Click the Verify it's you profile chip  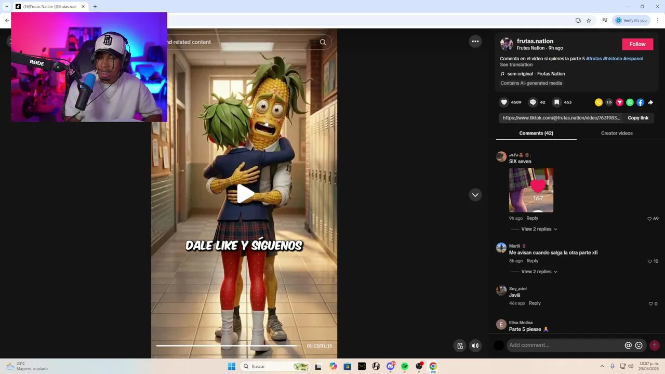click(631, 20)
